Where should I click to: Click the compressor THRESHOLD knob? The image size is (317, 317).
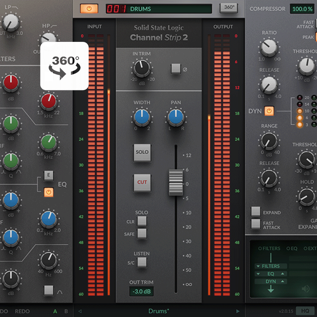tap(307, 66)
